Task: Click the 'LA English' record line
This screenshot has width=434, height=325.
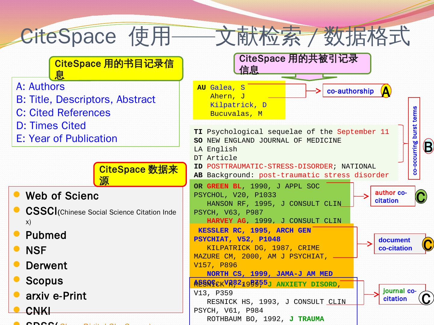Action: pos(215,149)
